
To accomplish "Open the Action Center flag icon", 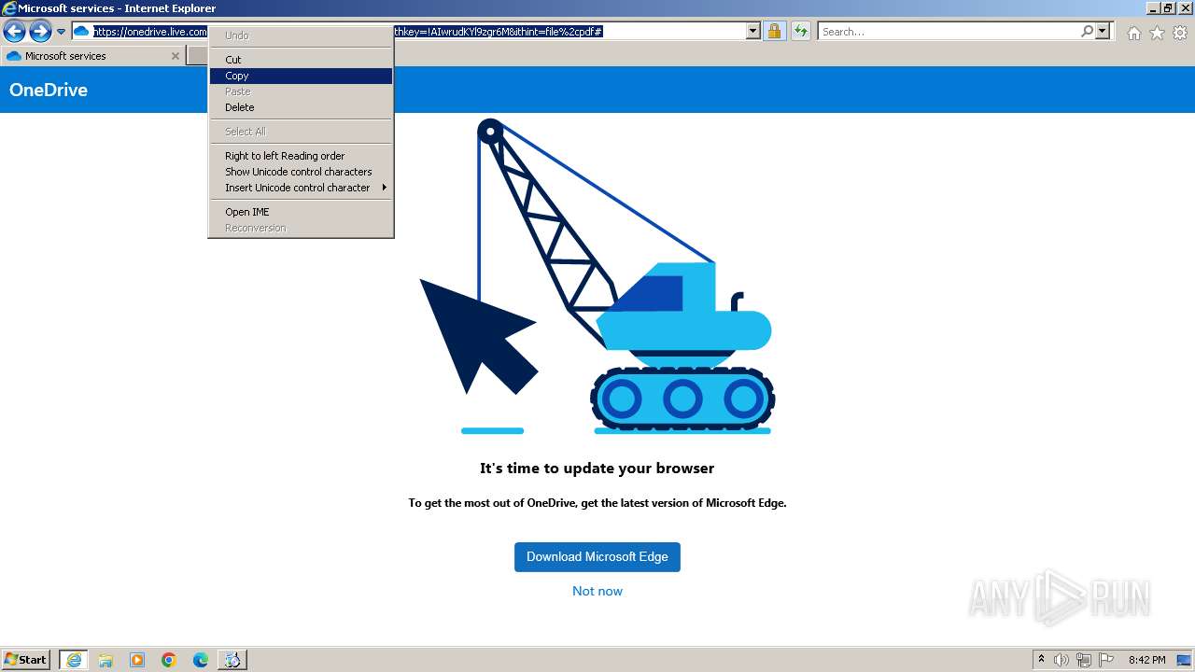I will (x=1106, y=660).
